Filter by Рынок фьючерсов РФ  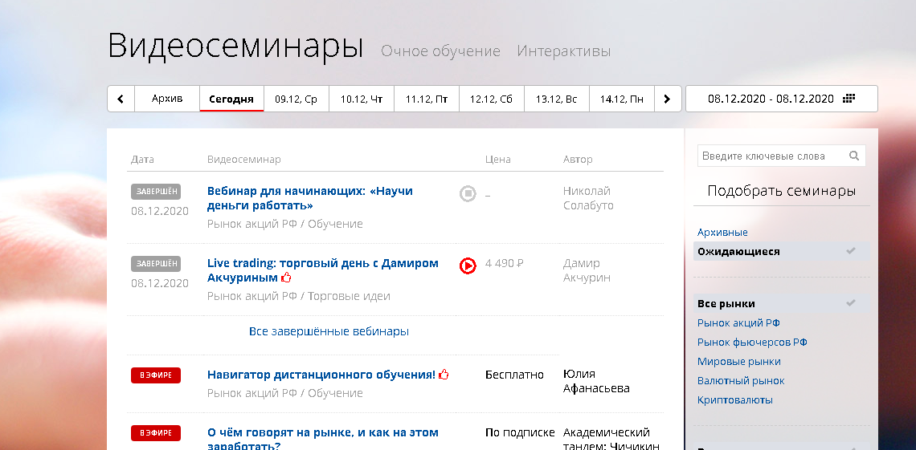(x=752, y=343)
